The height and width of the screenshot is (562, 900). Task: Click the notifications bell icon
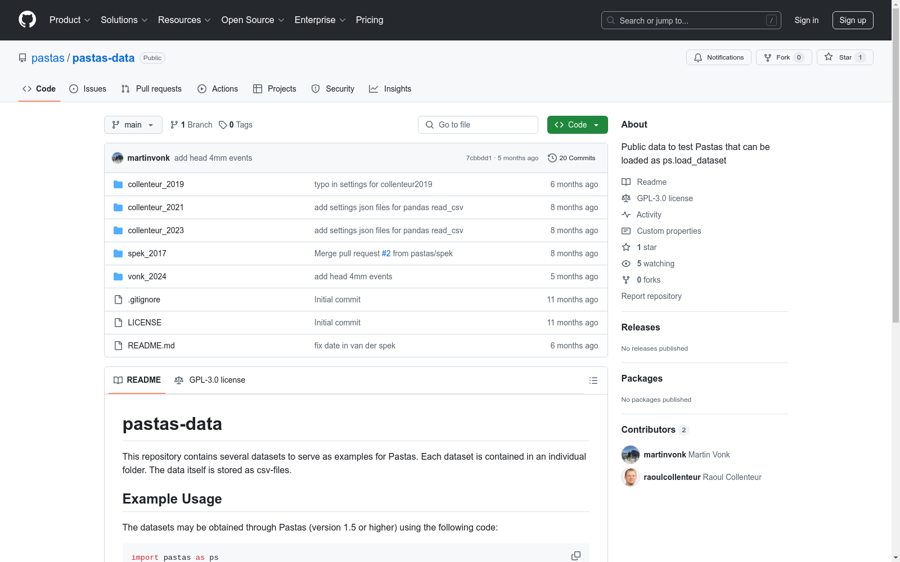(x=698, y=57)
